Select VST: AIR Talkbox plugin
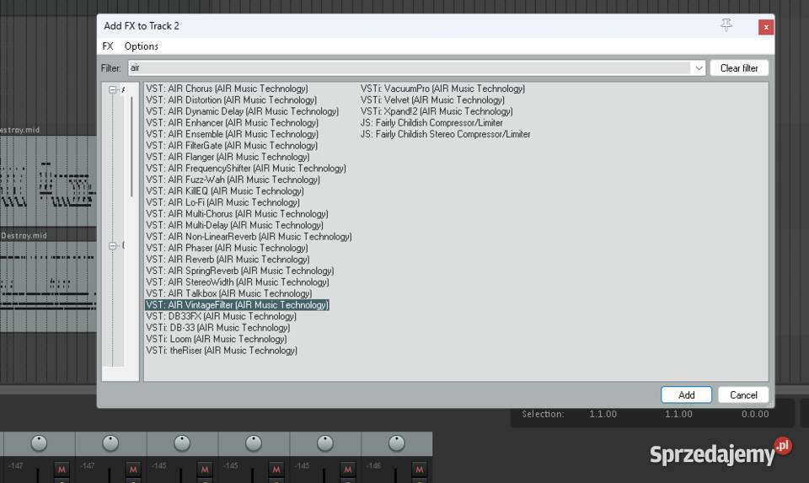This screenshot has height=483, width=809. (x=228, y=292)
